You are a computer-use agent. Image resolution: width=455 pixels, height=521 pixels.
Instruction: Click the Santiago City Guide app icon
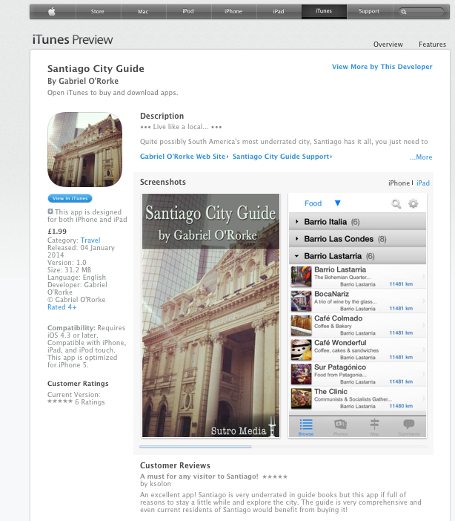tap(85, 149)
